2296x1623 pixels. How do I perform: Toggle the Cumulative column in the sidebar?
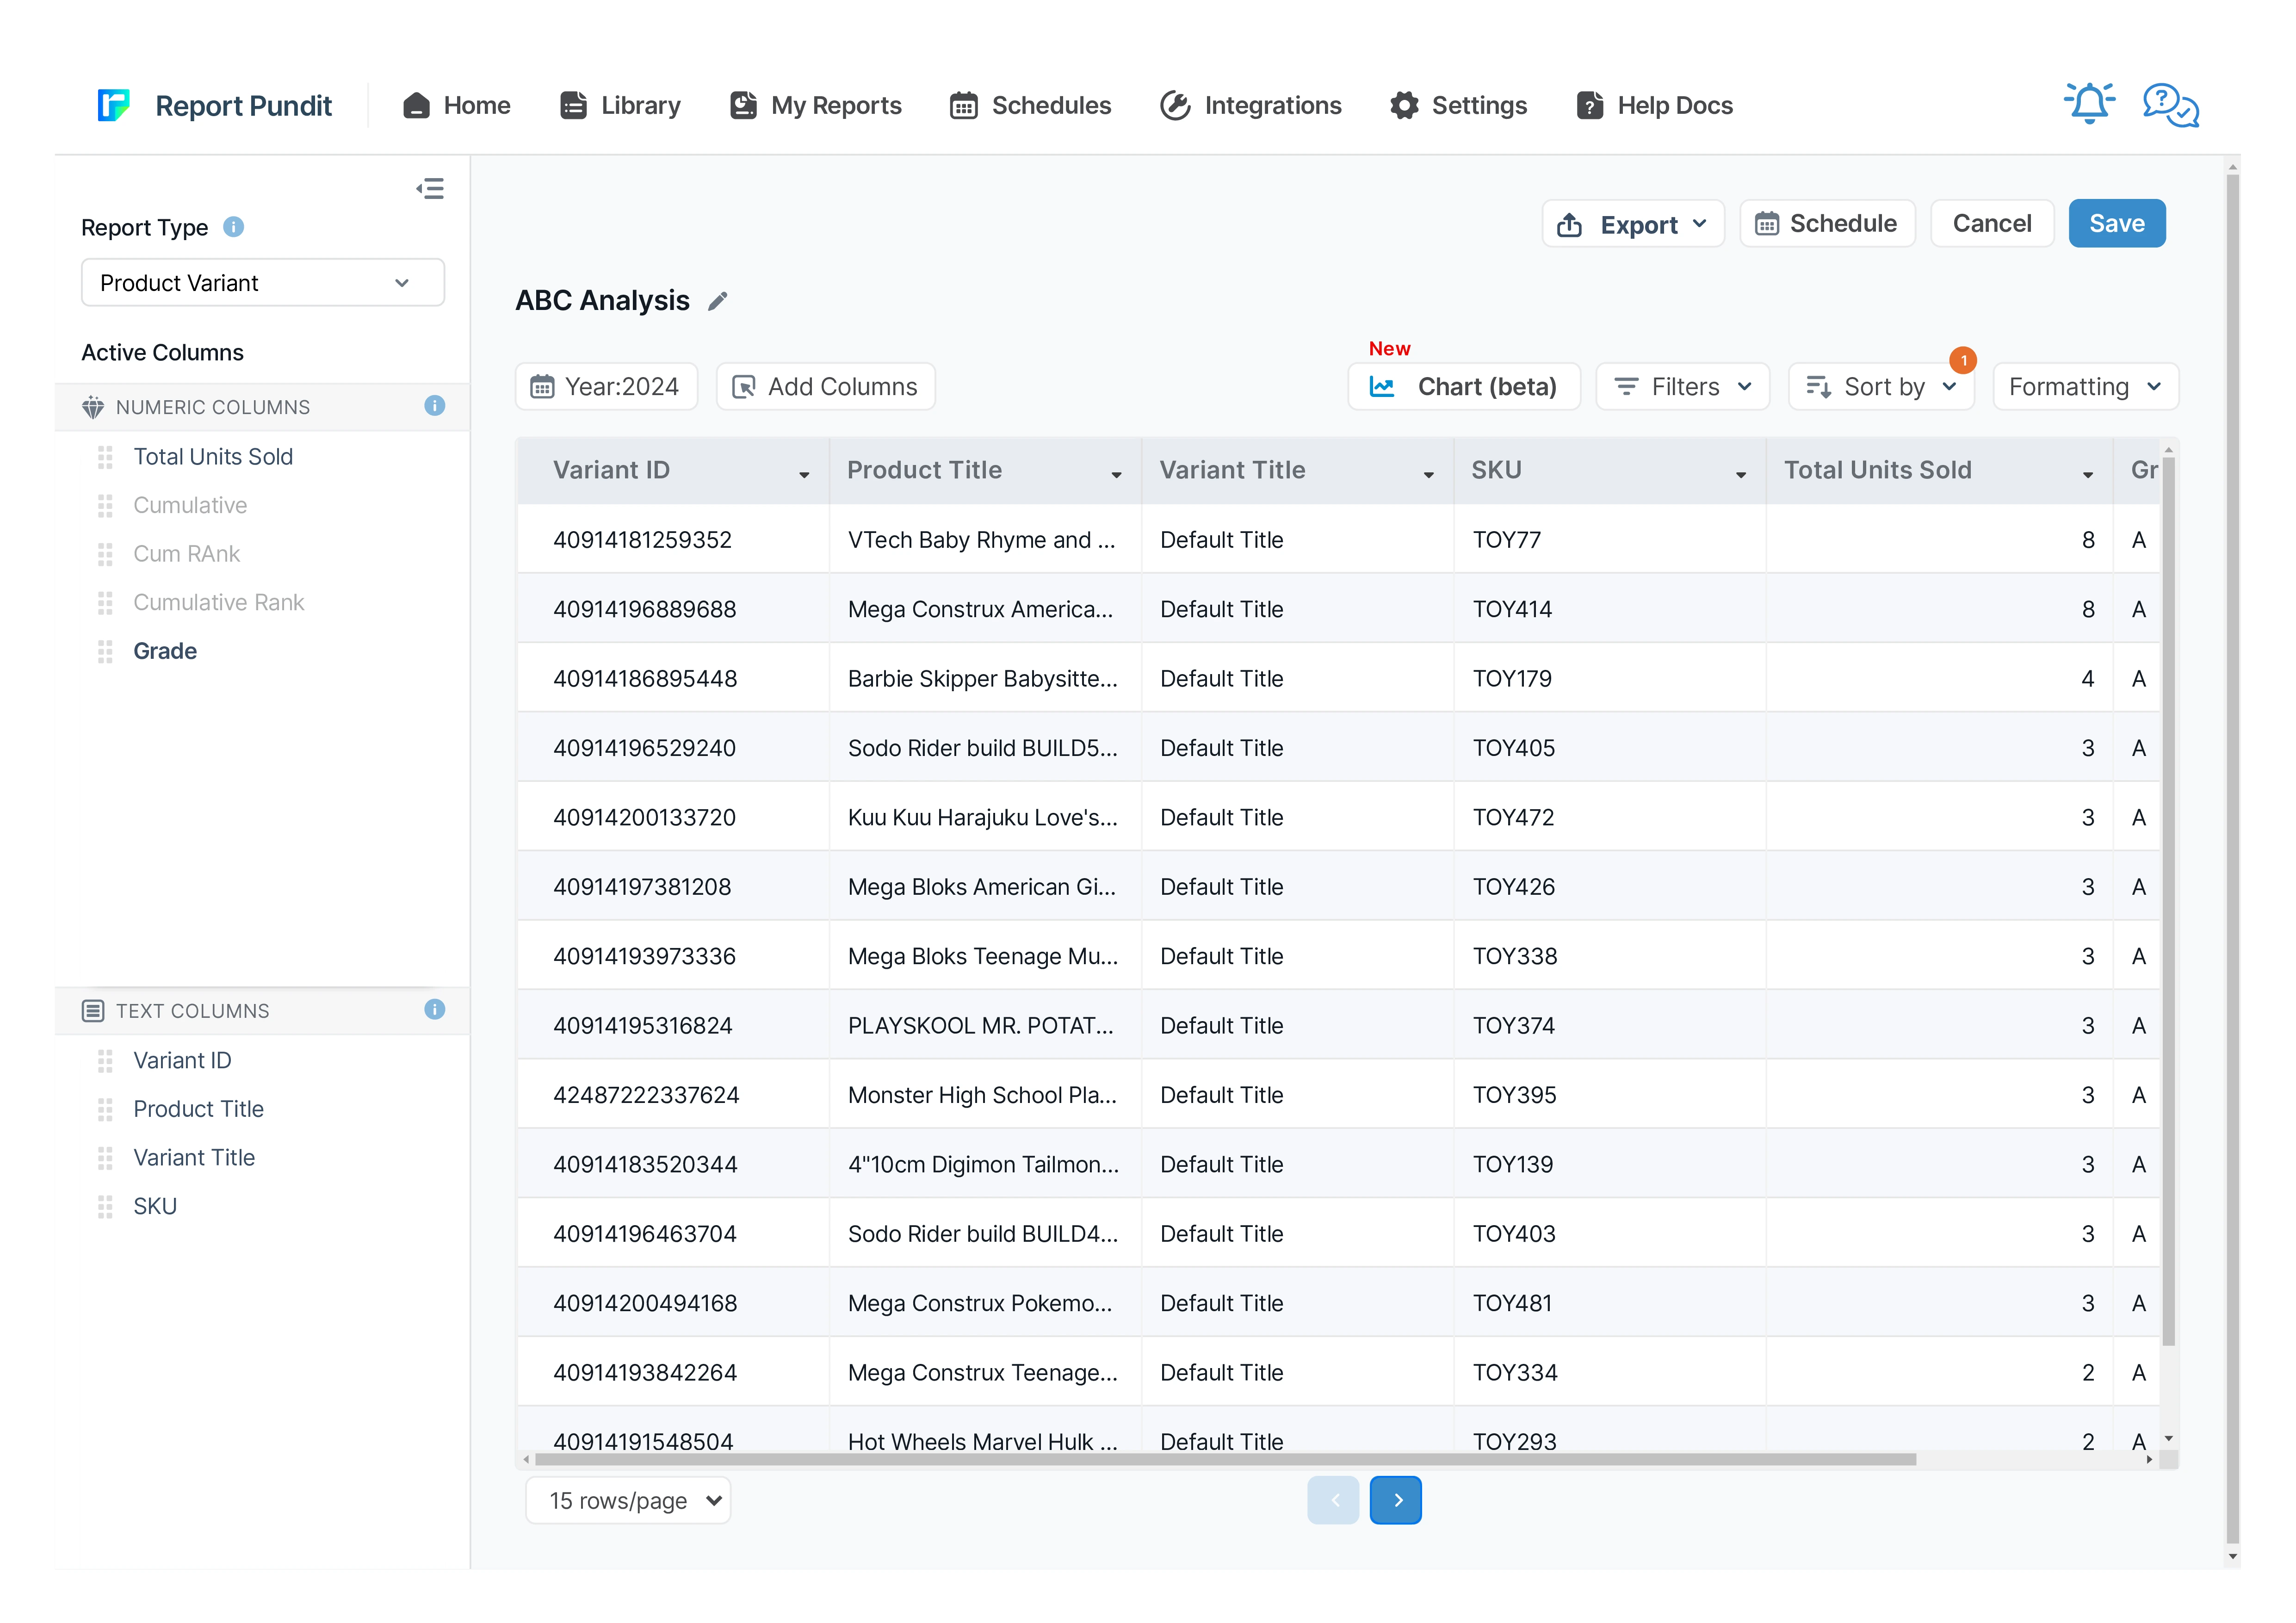190,505
